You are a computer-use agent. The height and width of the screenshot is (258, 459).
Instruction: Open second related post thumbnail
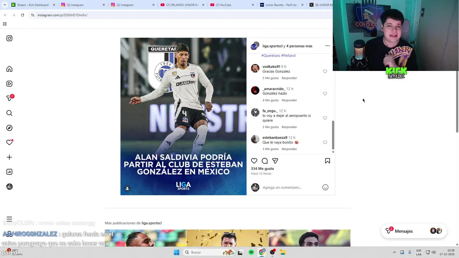pos(227,238)
